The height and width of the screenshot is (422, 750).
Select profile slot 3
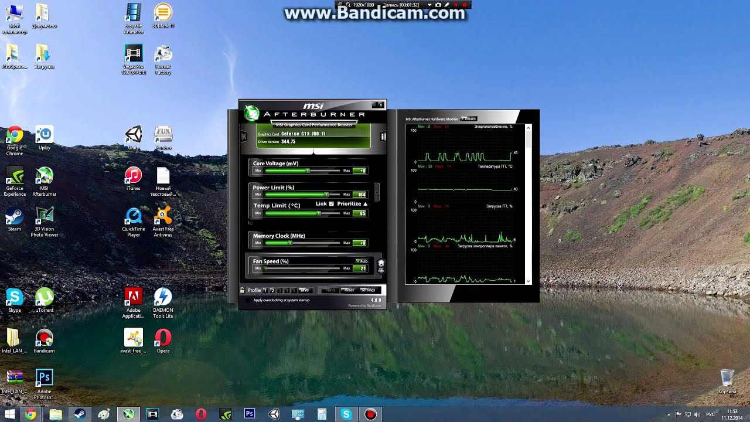(280, 290)
